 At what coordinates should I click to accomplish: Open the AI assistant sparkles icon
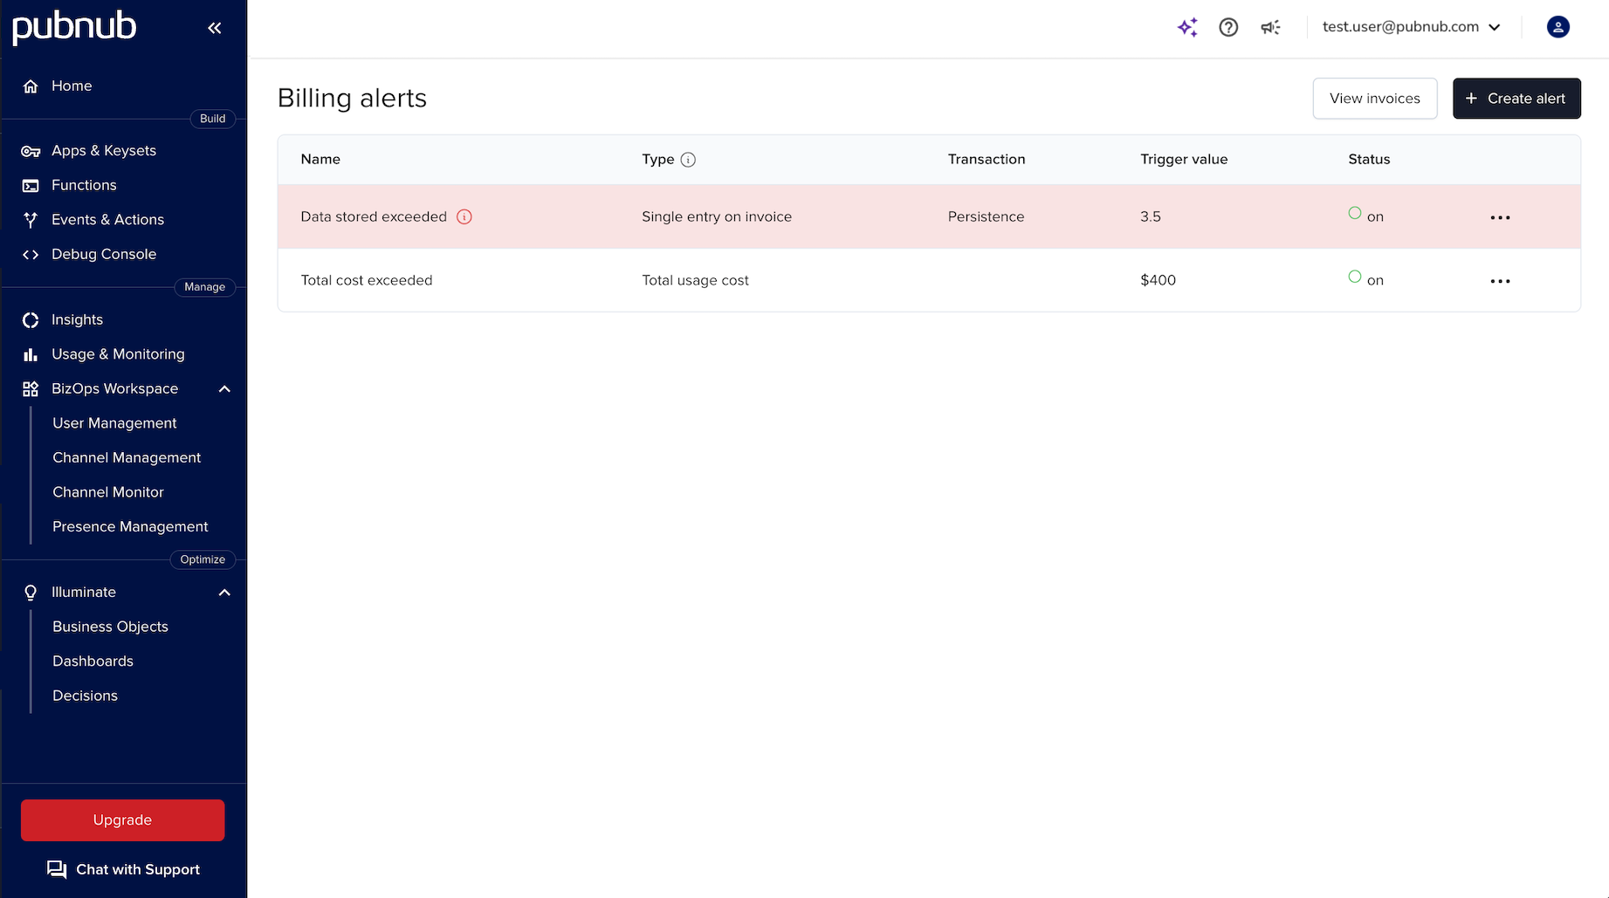(x=1187, y=27)
